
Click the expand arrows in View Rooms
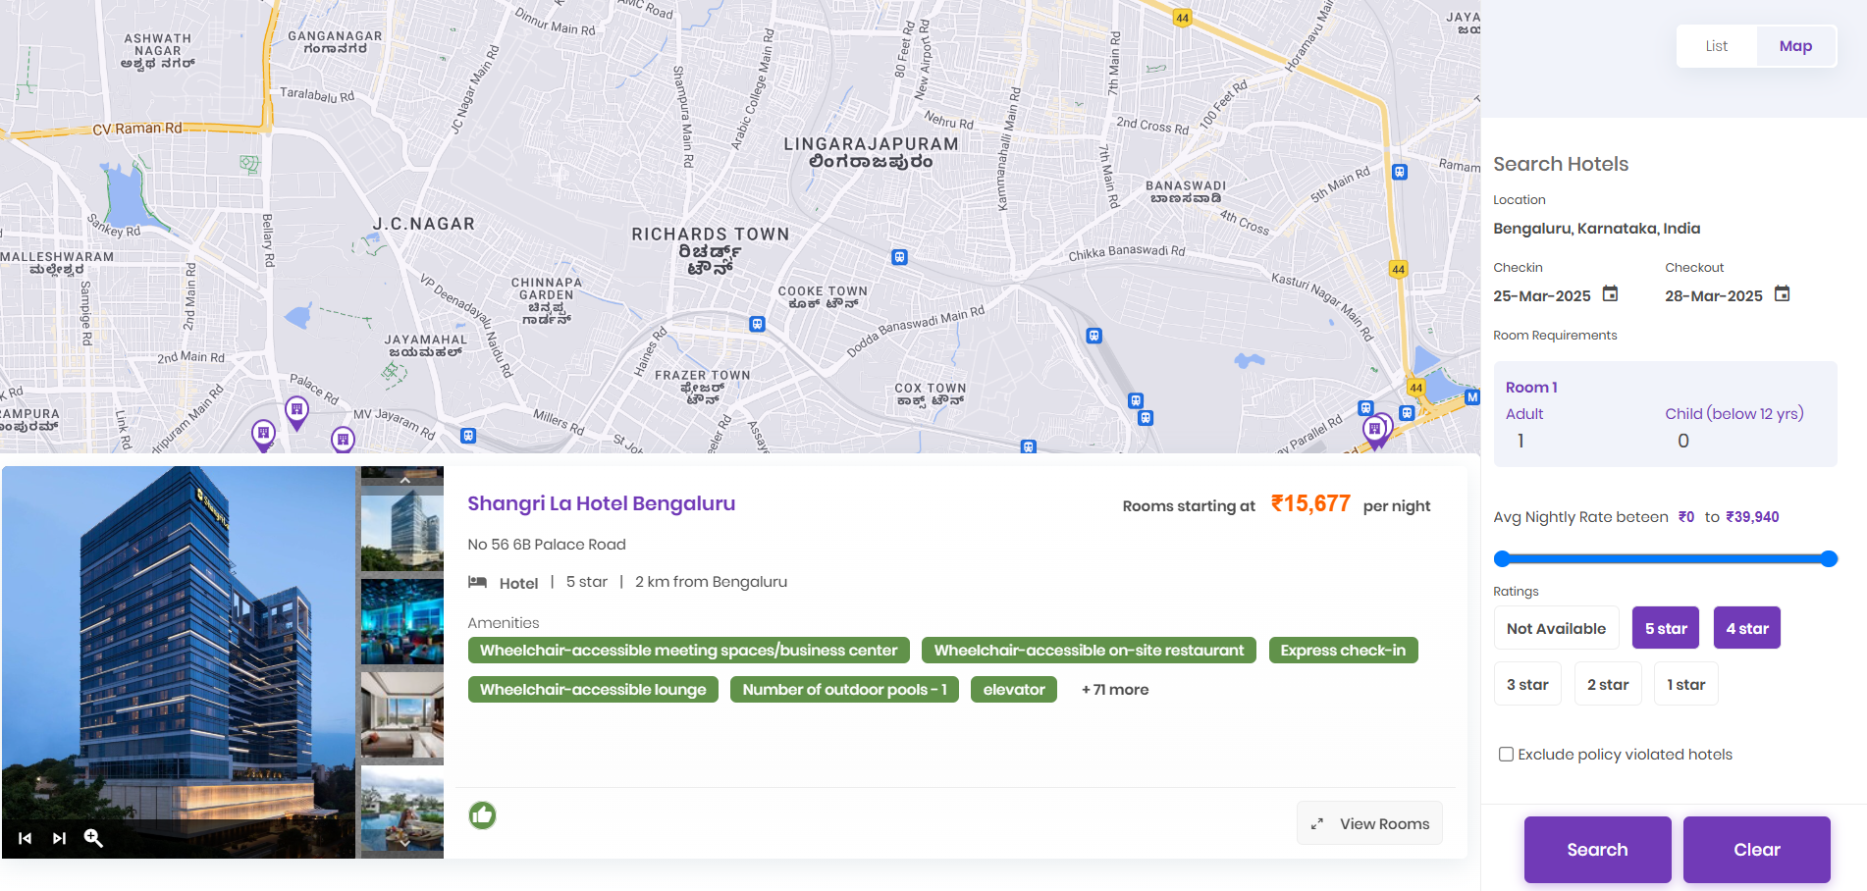[1317, 824]
